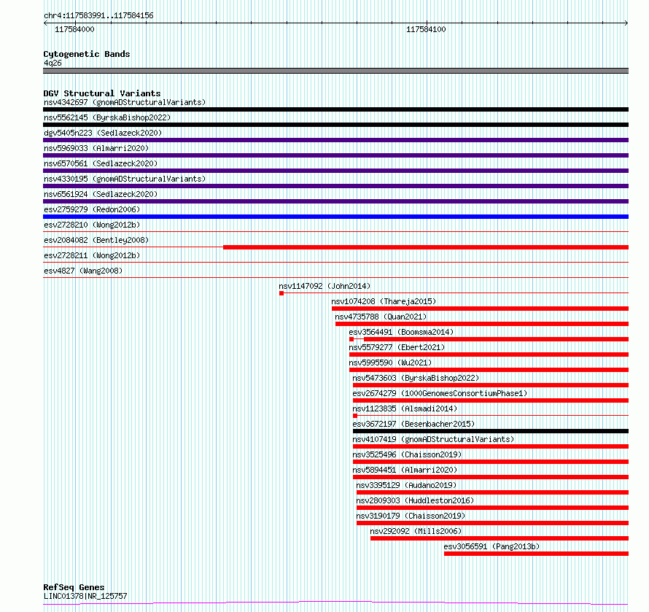Click nsv3190179 (Chaisson2019) variant label
The height and width of the screenshot is (612, 649).
[x=411, y=516]
